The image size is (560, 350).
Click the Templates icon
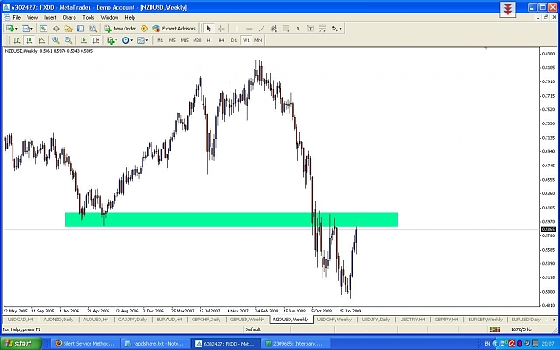141,40
